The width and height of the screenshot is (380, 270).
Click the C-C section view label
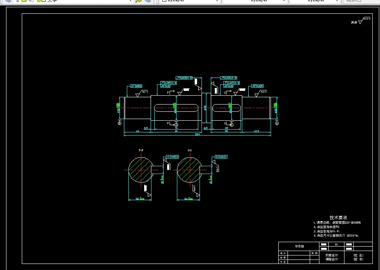(190, 151)
